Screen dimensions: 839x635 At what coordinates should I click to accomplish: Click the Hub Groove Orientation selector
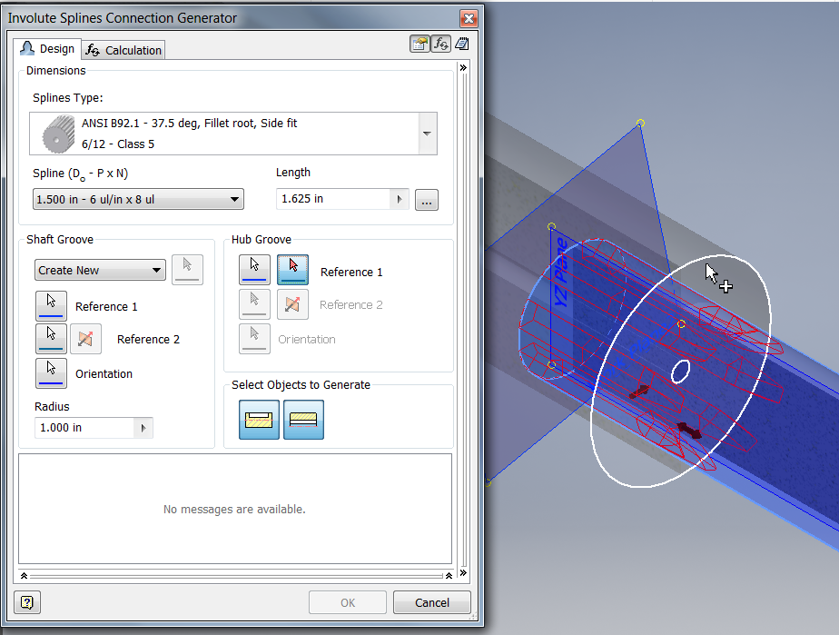[x=254, y=338]
